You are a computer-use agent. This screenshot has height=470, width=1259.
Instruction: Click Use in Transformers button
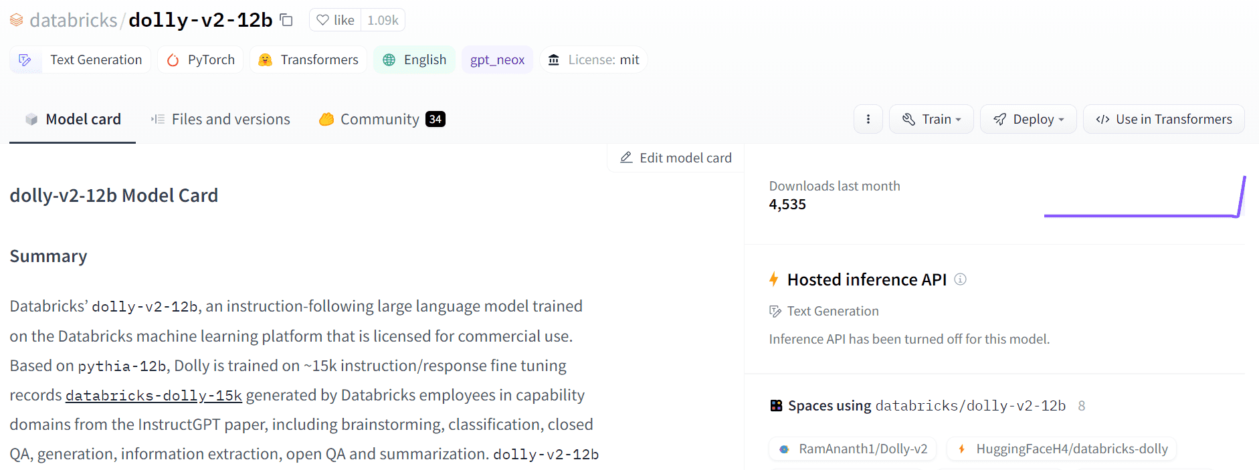coord(1164,119)
